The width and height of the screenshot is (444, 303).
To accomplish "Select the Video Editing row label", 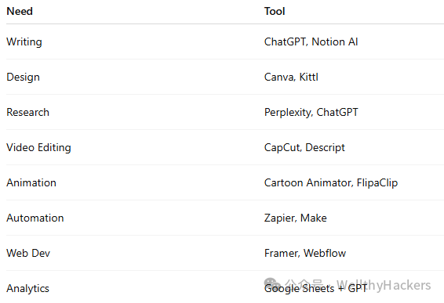I will pyautogui.click(x=38, y=148).
